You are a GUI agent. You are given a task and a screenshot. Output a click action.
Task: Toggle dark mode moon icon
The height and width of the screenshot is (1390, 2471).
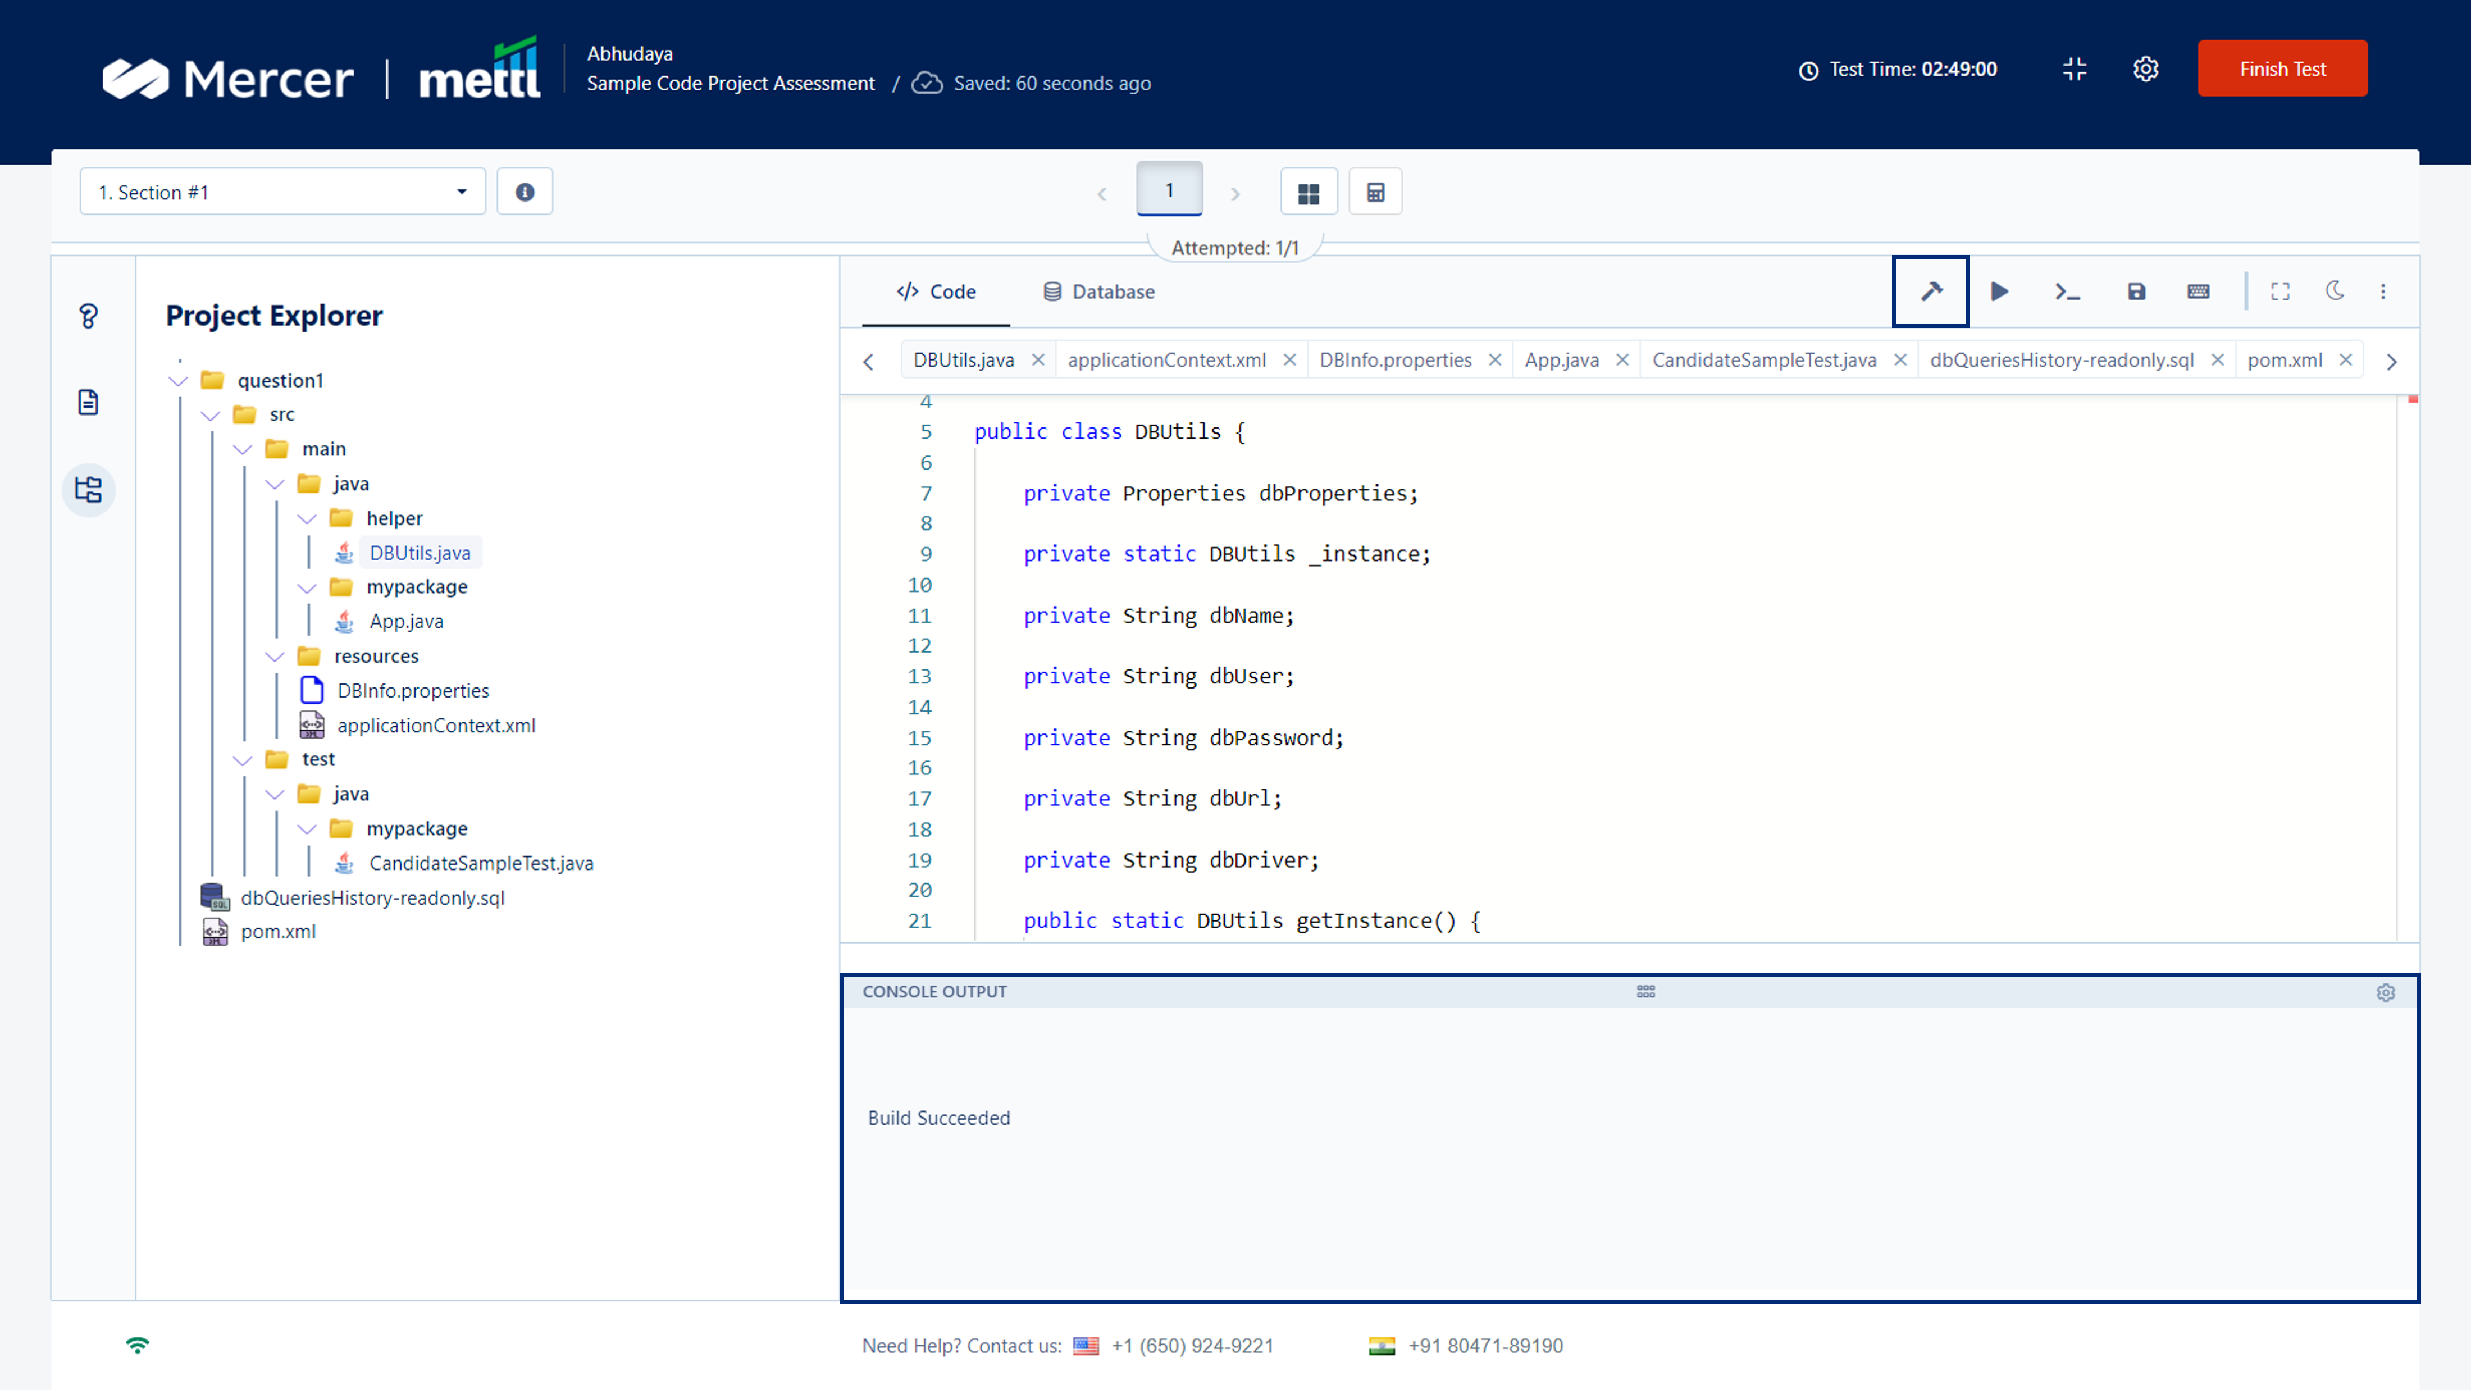coord(2335,291)
